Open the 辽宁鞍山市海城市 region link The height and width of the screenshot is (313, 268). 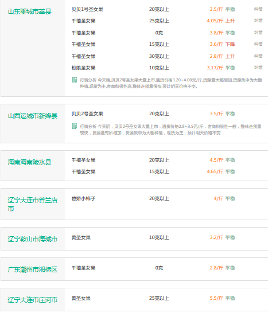33,239
